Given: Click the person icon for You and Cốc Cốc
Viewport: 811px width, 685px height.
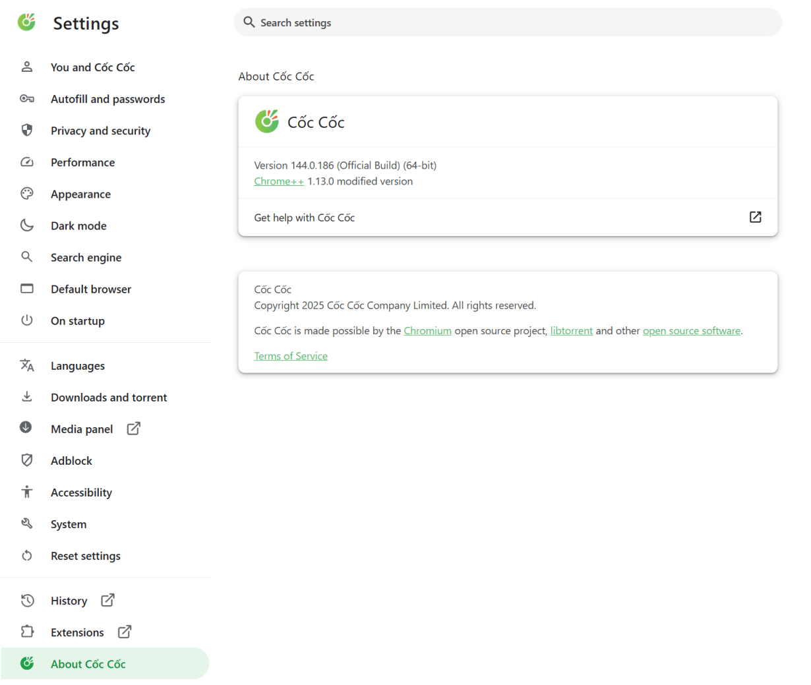Looking at the screenshot, I should click(27, 67).
